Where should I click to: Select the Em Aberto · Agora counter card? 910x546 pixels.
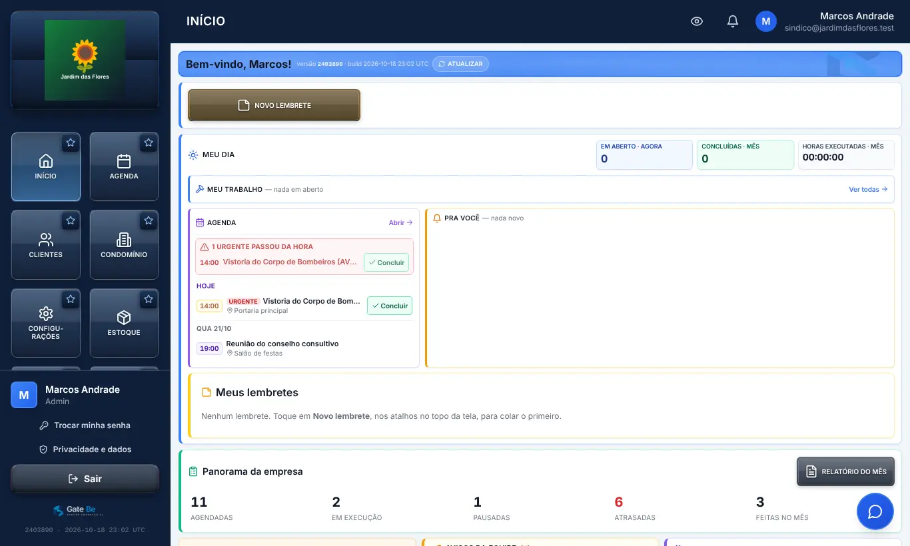645,154
